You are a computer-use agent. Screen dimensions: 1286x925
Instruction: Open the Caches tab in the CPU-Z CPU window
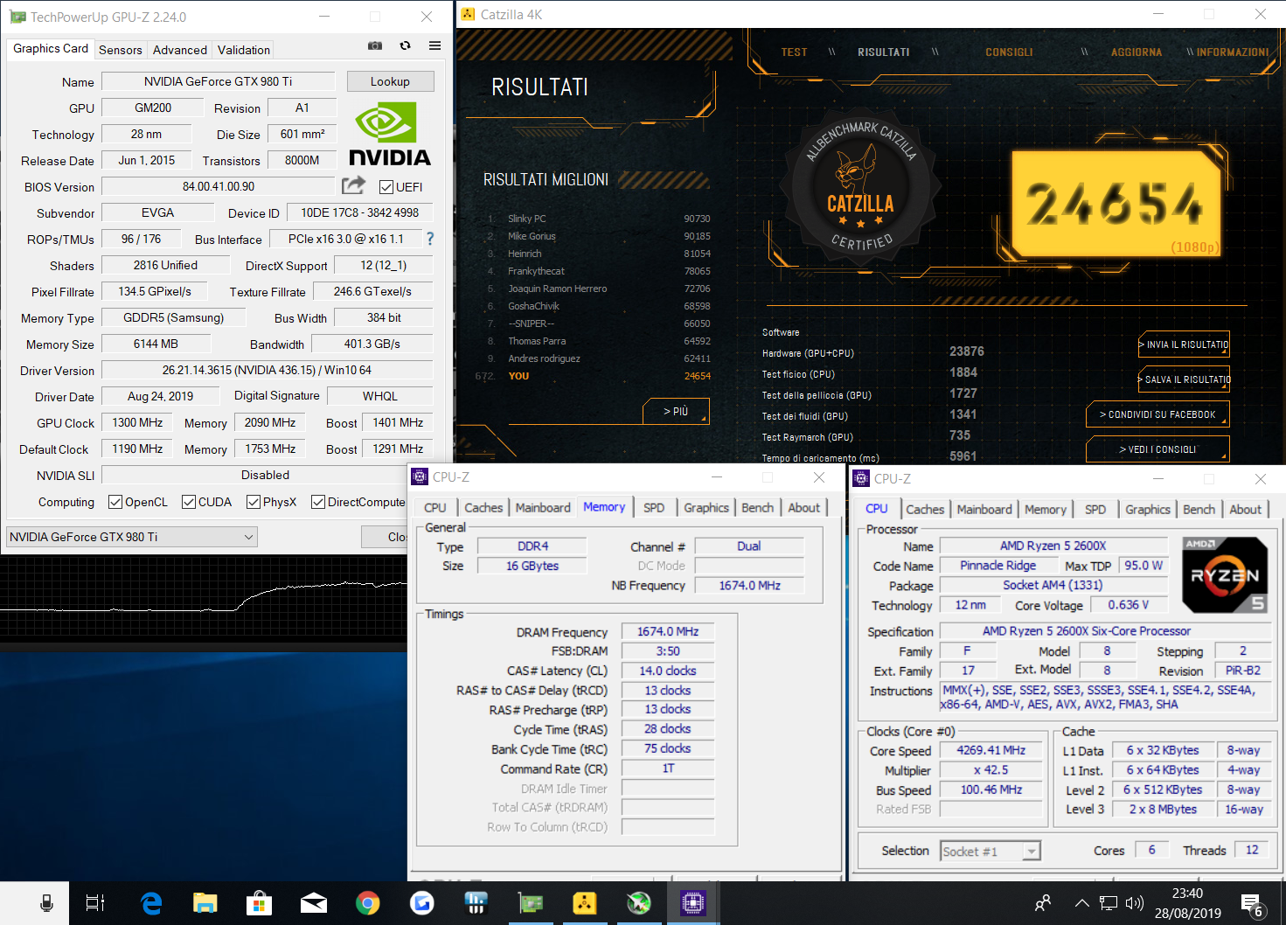point(925,510)
